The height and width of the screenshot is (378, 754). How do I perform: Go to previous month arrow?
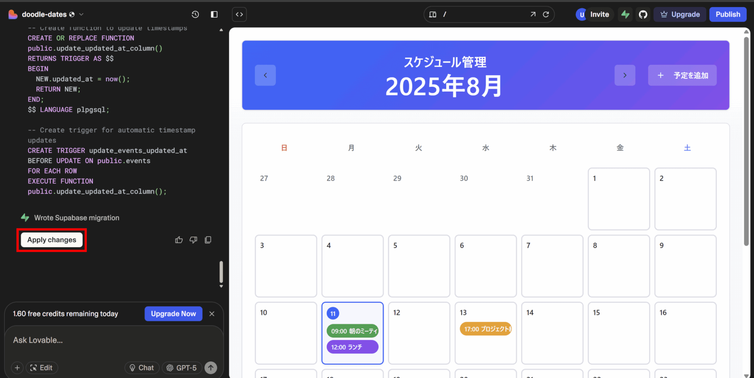pyautogui.click(x=265, y=75)
